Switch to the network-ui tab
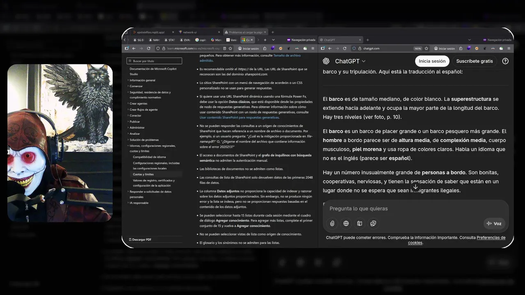 (x=200, y=32)
